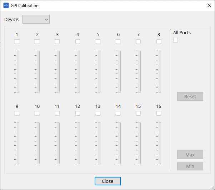Click the port 15 level meter
This screenshot has width=215, height=190.
point(138,143)
